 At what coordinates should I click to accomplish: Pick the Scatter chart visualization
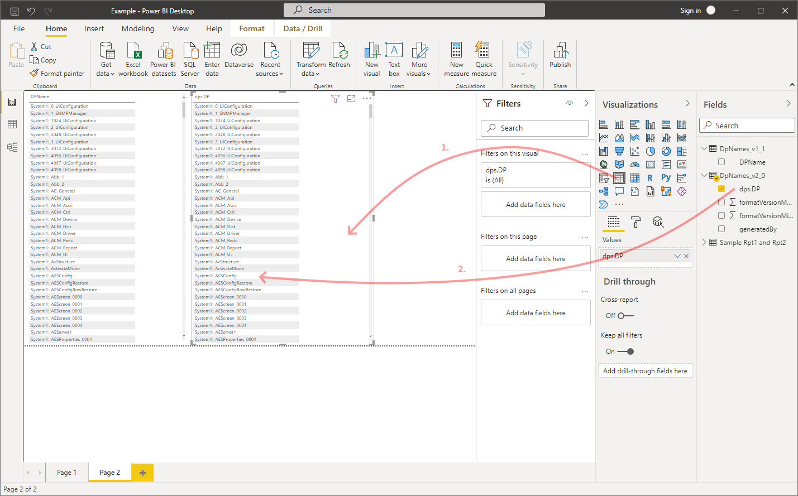coord(635,151)
